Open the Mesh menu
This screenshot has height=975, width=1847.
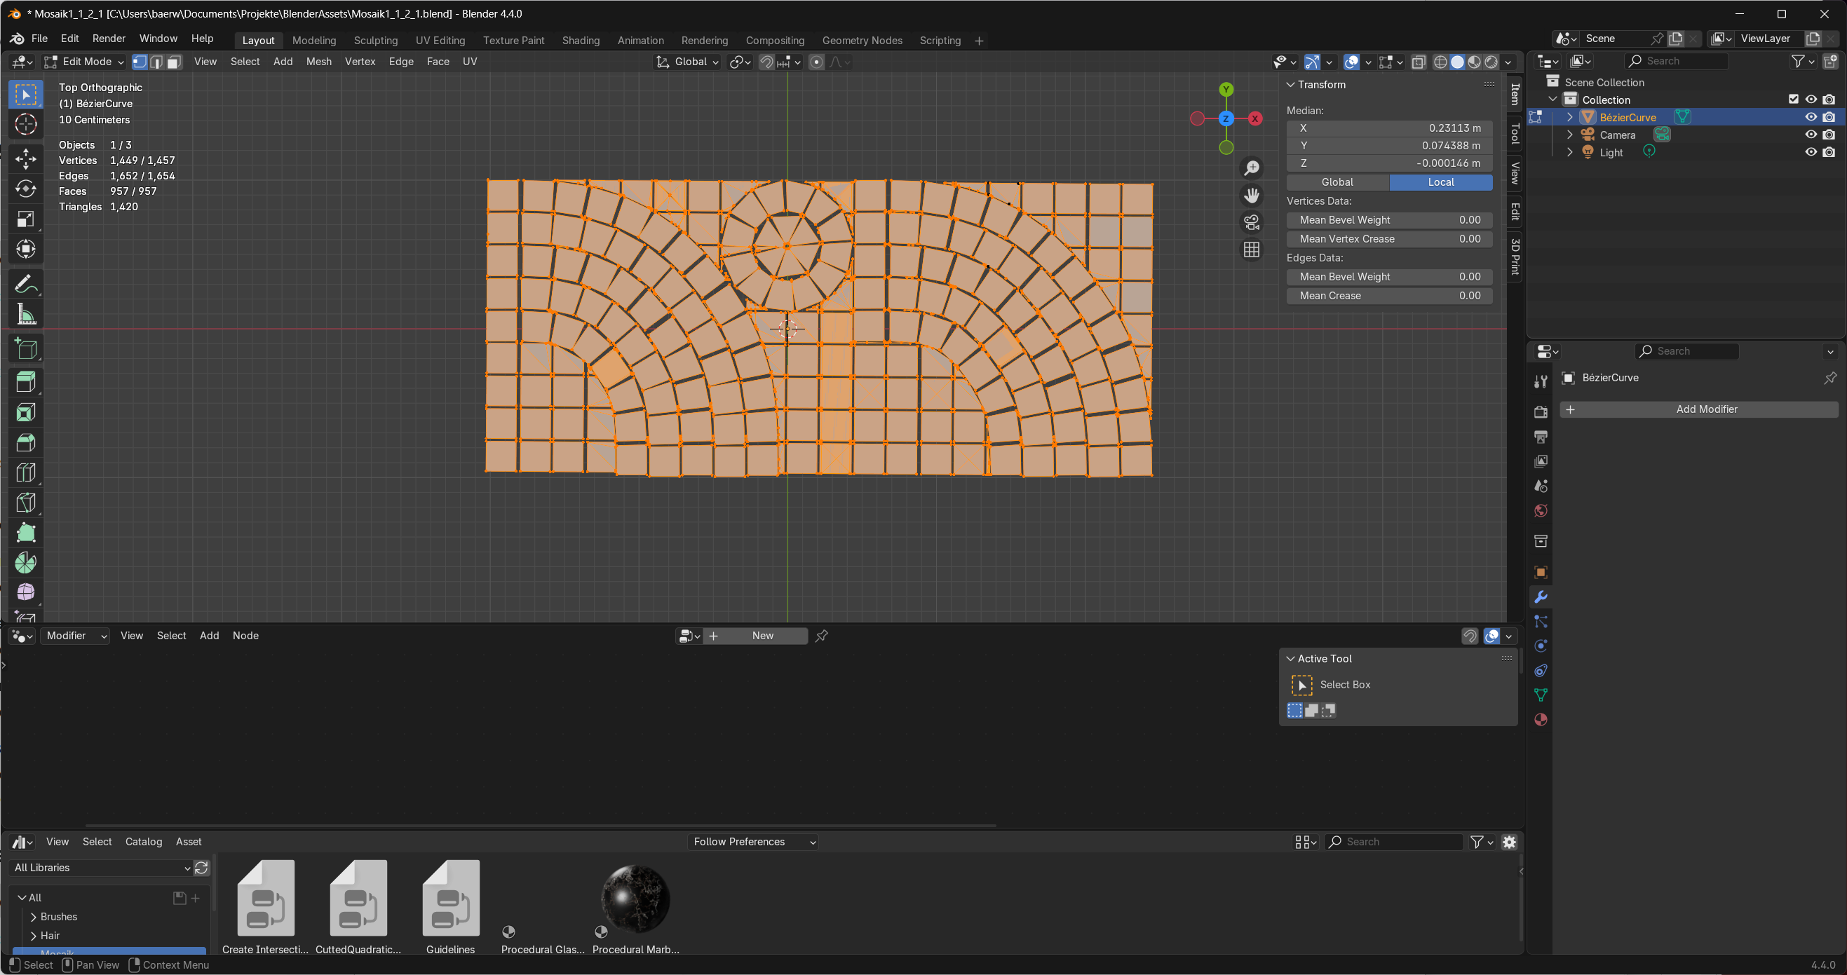click(318, 62)
